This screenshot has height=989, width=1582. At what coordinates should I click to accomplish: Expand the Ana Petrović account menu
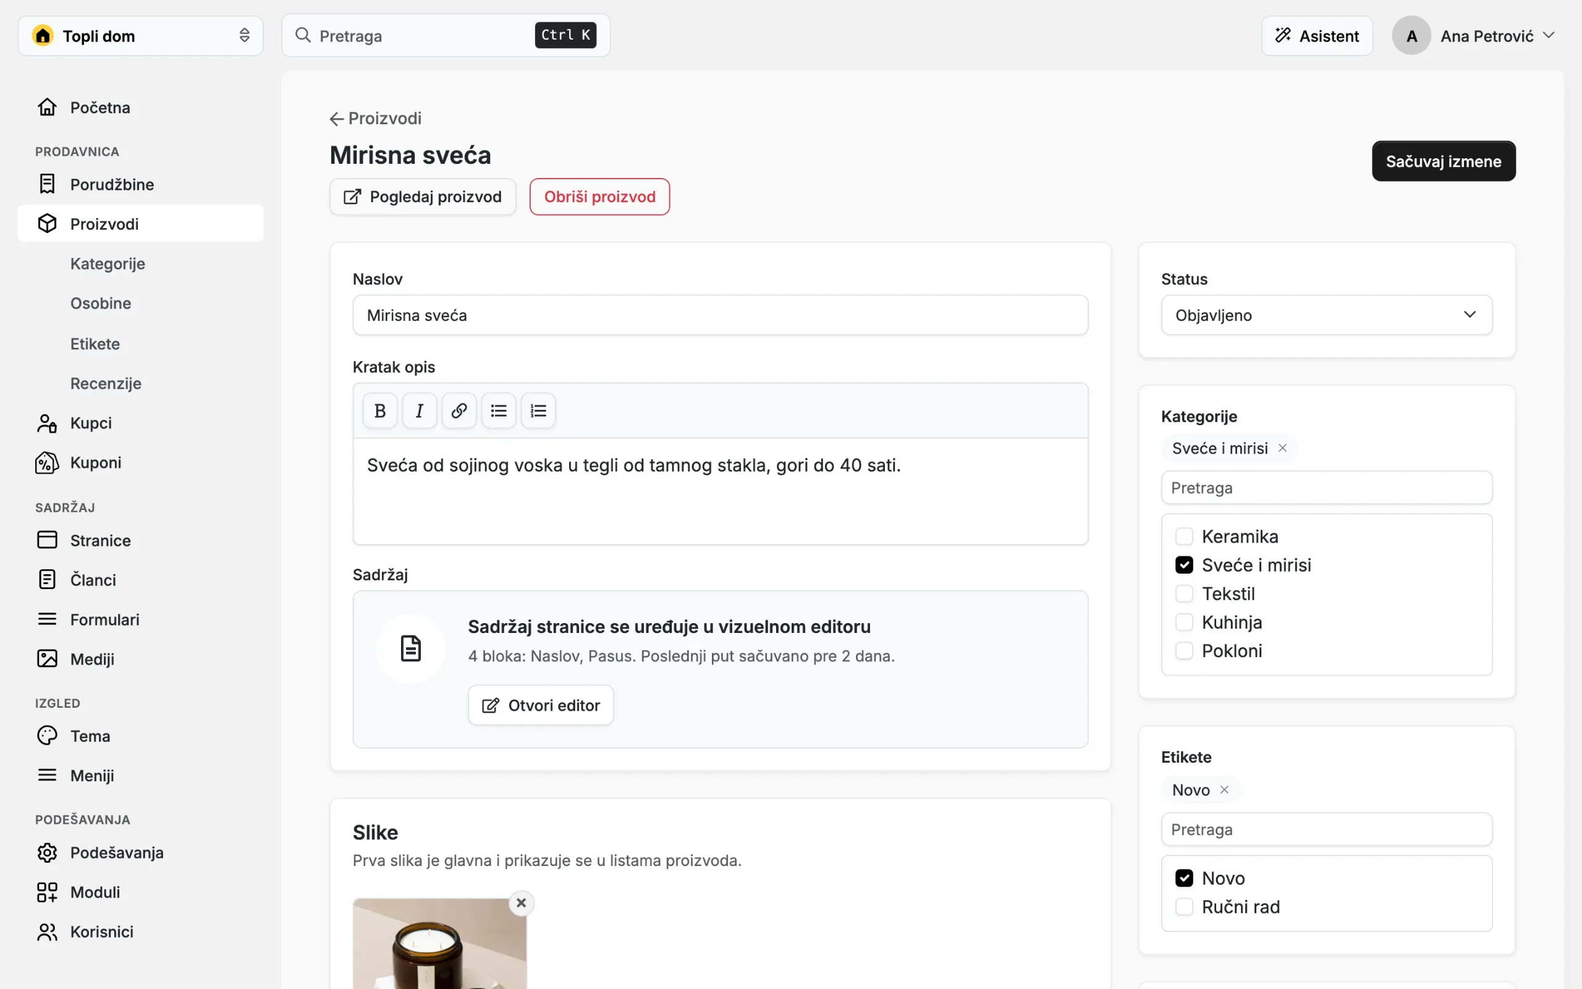pyautogui.click(x=1474, y=36)
